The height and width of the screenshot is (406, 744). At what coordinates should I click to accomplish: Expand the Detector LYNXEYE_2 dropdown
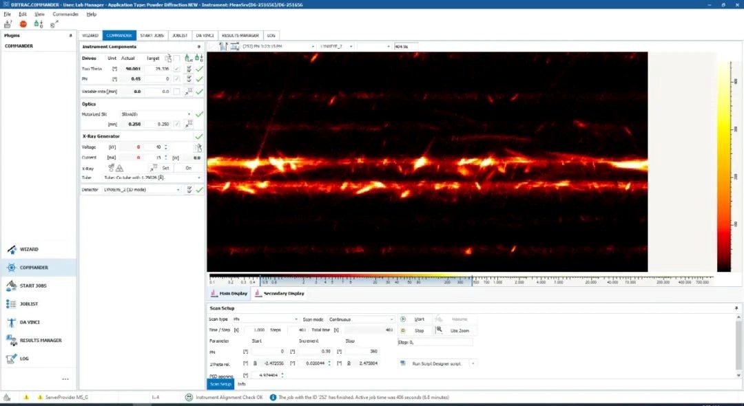(178, 189)
